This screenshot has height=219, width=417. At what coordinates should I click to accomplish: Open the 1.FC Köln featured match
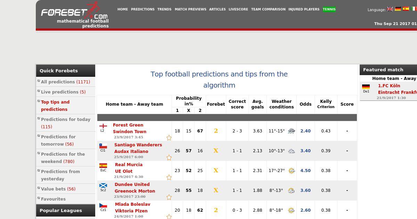pyautogui.click(x=389, y=86)
